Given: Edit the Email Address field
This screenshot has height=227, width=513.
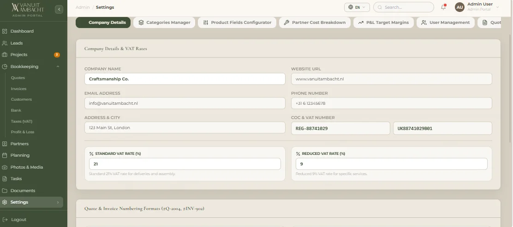Looking at the screenshot, I should tap(185, 103).
